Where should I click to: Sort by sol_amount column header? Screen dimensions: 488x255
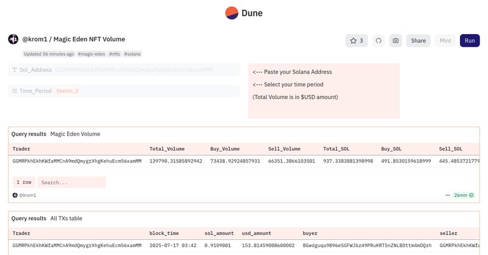tap(219, 233)
